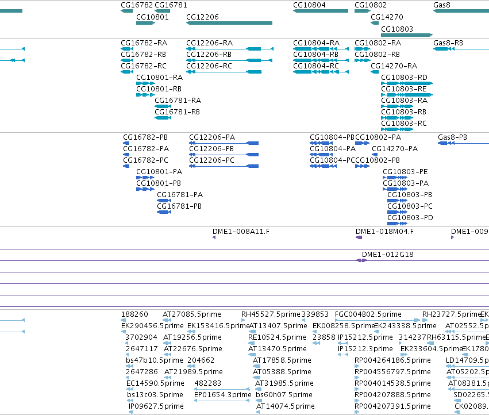The width and height of the screenshot is (489, 415).
Task: Click the CG16781-RB transcript
Action: click(x=163, y=118)
